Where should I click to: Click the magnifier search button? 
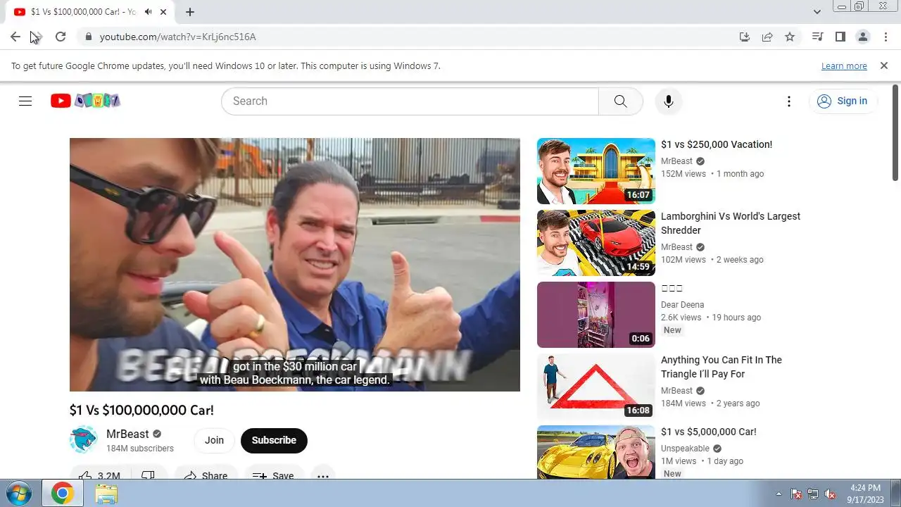pos(620,101)
